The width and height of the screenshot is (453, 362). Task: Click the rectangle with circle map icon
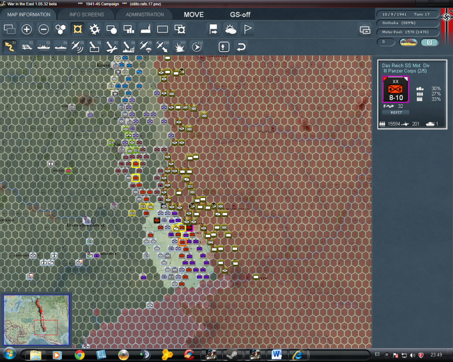pyautogui.click(x=111, y=29)
